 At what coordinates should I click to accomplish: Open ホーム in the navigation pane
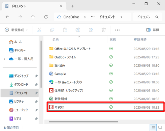(15, 42)
